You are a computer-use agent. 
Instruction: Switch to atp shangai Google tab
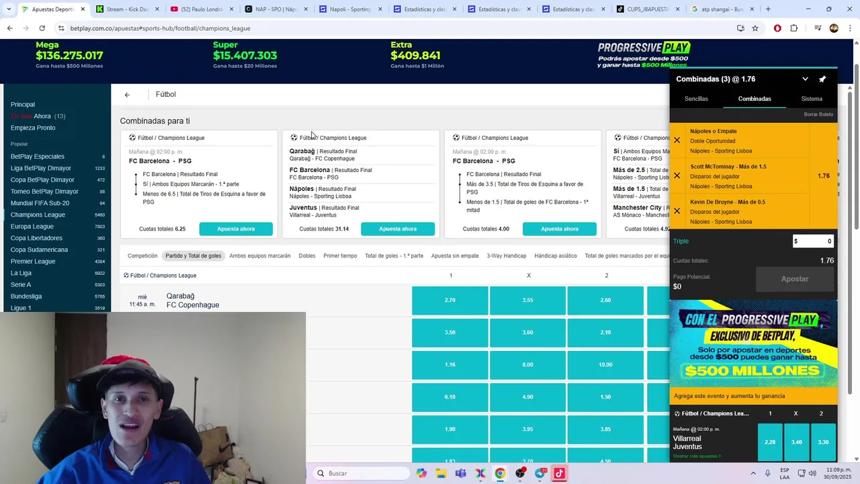(718, 9)
